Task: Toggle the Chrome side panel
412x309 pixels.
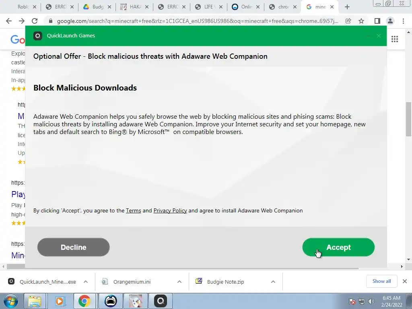Action: pos(377,21)
